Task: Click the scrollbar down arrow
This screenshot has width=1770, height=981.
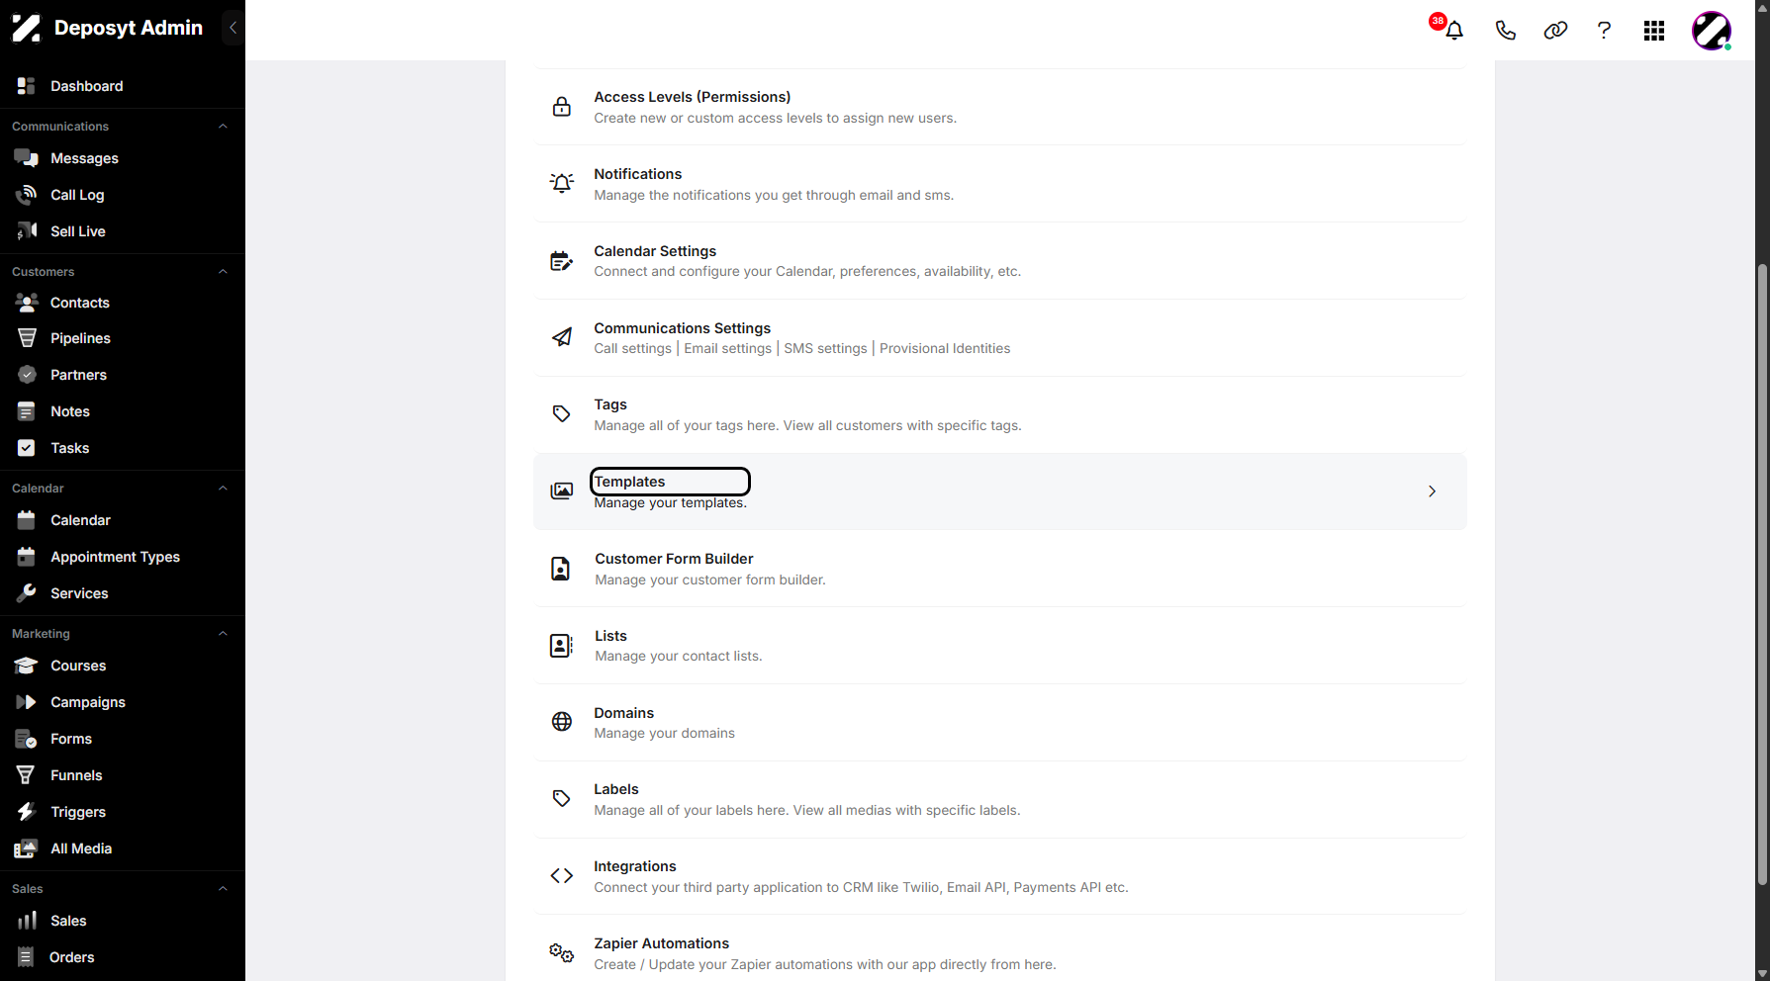Action: (x=1761, y=973)
